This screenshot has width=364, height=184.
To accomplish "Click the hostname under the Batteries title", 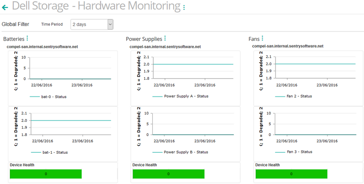I will pyautogui.click(x=42, y=47).
